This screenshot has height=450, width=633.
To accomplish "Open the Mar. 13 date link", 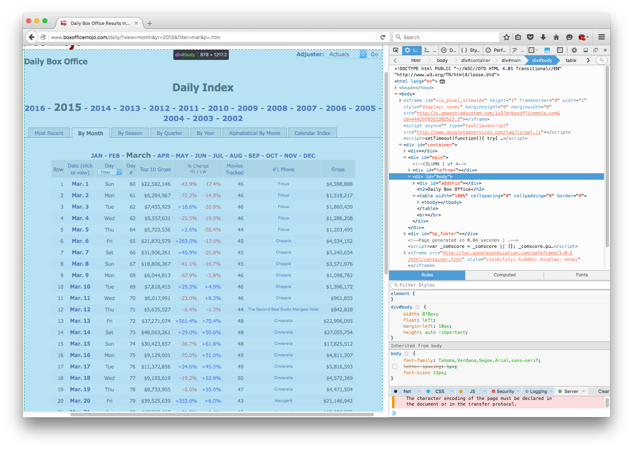I will pos(80,321).
